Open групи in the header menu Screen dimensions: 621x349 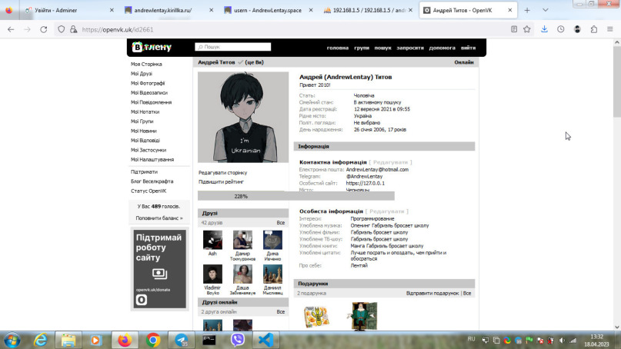[362, 48]
